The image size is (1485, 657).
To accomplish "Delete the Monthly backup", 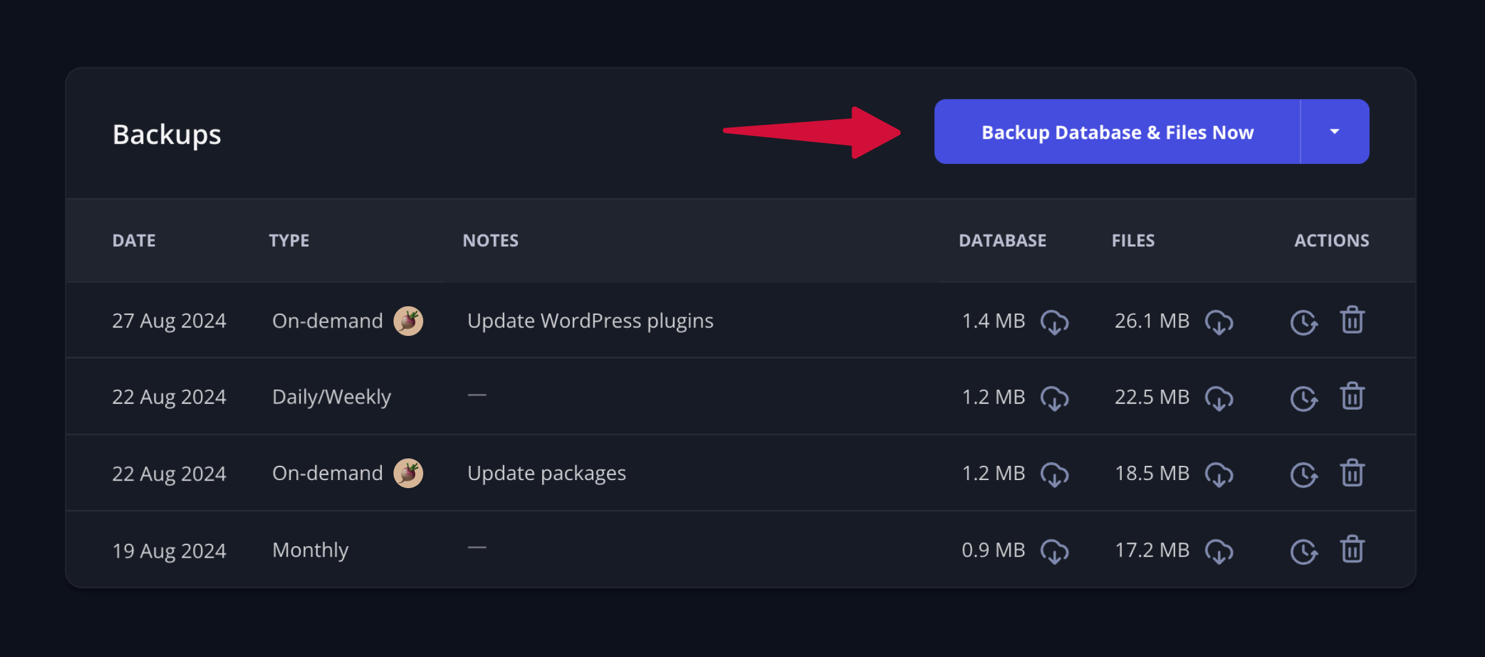I will tap(1352, 549).
